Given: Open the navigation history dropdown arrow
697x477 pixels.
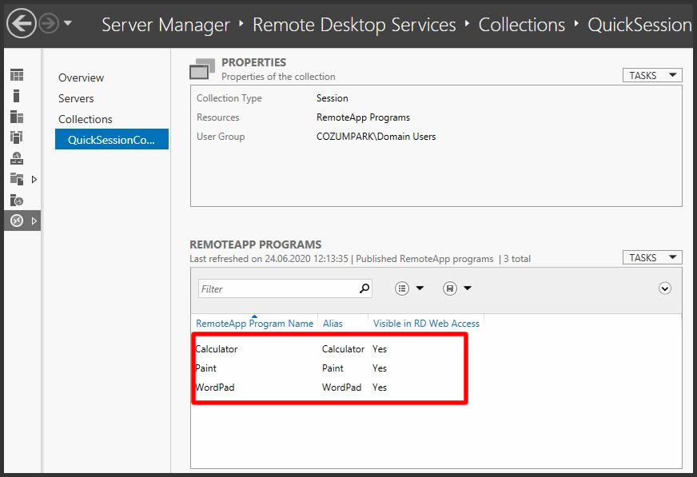Looking at the screenshot, I should pos(68,23).
